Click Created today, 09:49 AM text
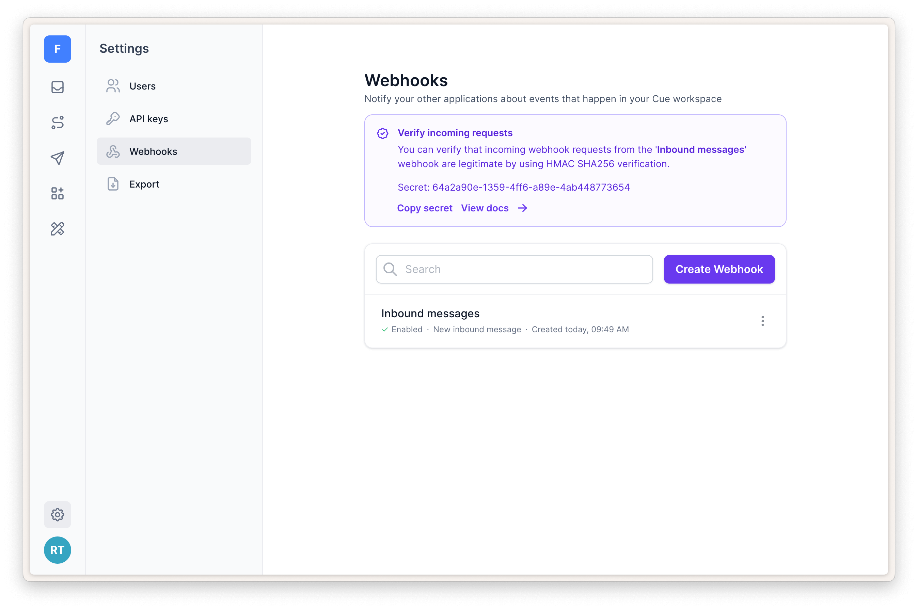 pos(580,330)
